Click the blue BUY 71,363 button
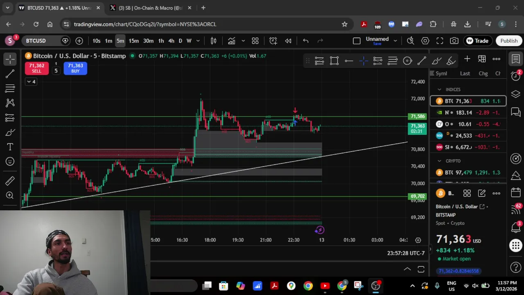524x295 pixels. (x=75, y=68)
